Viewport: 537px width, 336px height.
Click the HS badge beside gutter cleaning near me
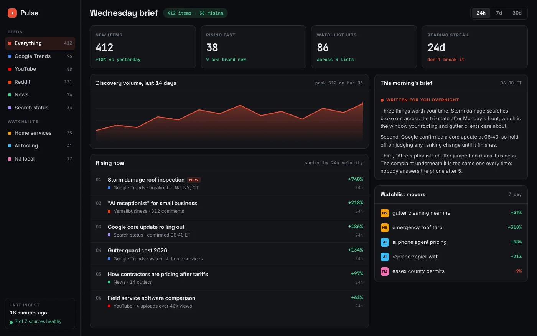(385, 213)
